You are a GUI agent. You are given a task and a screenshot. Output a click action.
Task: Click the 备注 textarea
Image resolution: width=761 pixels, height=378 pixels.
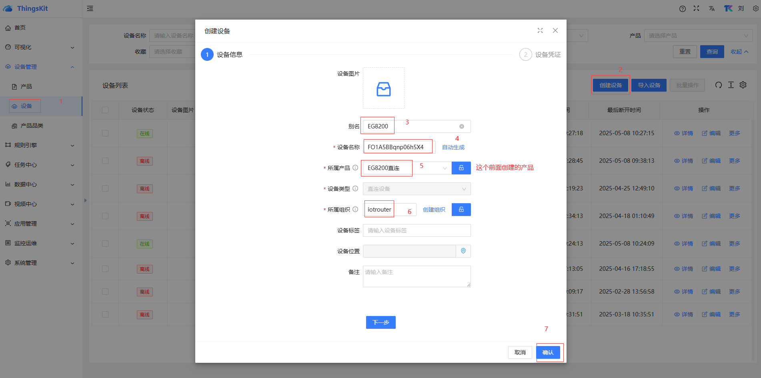point(417,276)
